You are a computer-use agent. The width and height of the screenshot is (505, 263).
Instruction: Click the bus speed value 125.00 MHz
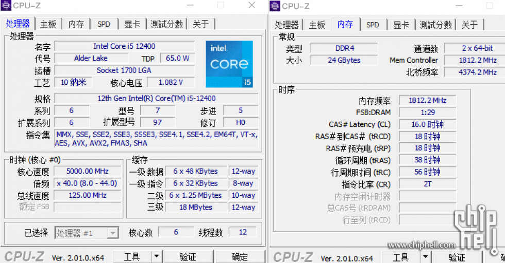point(87,195)
